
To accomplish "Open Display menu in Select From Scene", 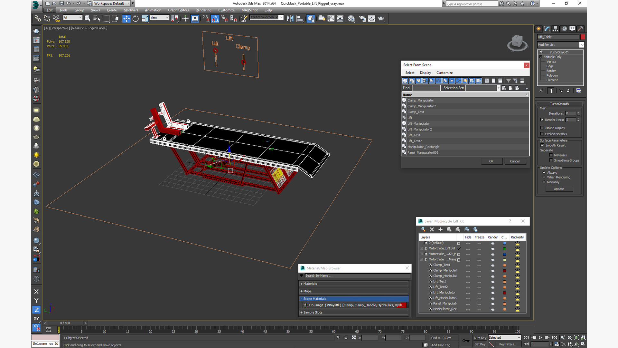I will 425,73.
